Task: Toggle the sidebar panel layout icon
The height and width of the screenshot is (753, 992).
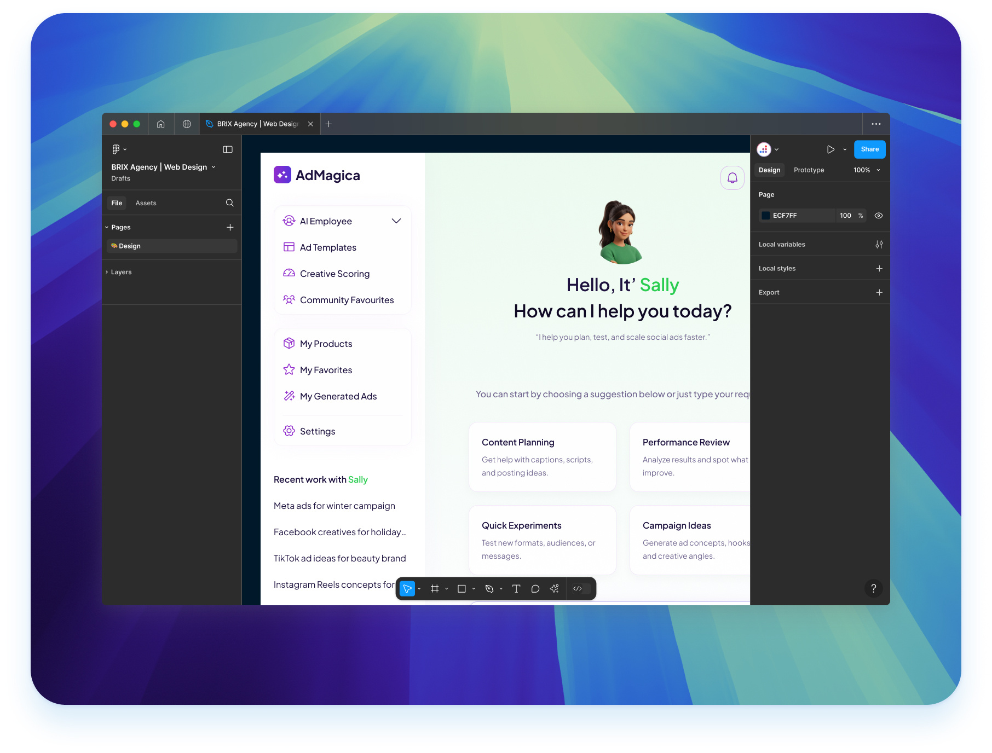Action: [228, 149]
